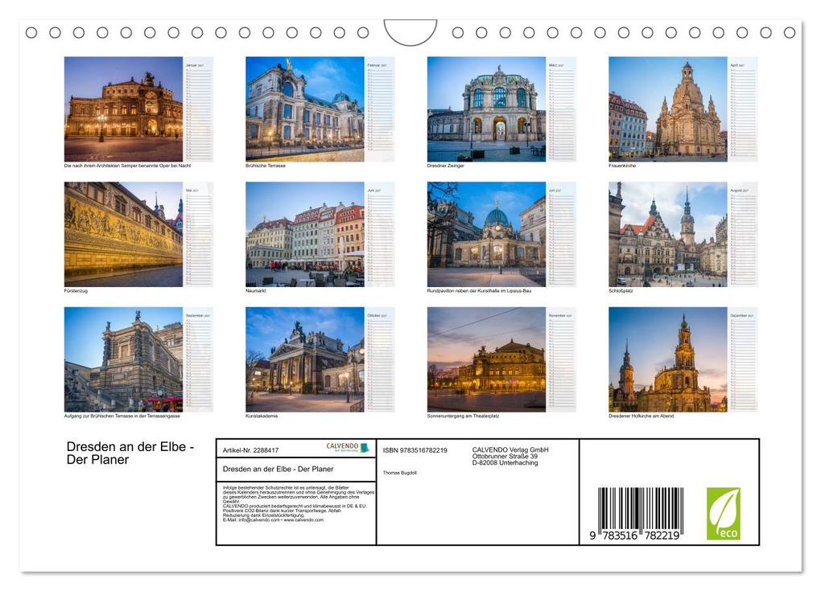Click the Juli date column beside Rundpavillon
This screenshot has width=821, height=591.
coord(562,234)
